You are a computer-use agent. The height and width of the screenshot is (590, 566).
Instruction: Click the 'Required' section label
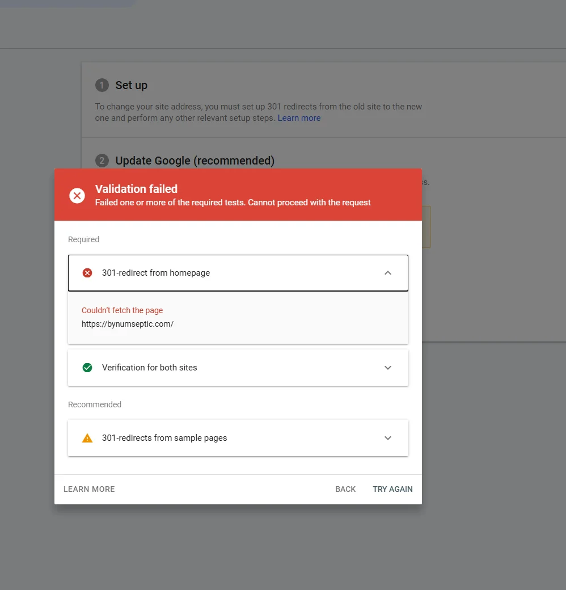(83, 239)
